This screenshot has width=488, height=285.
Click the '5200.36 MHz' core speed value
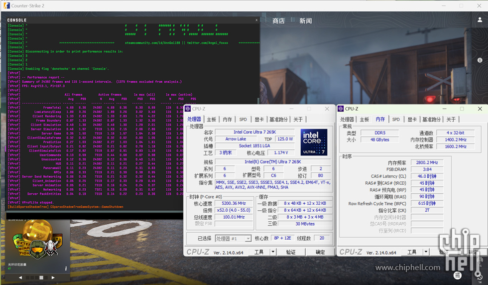(234, 203)
